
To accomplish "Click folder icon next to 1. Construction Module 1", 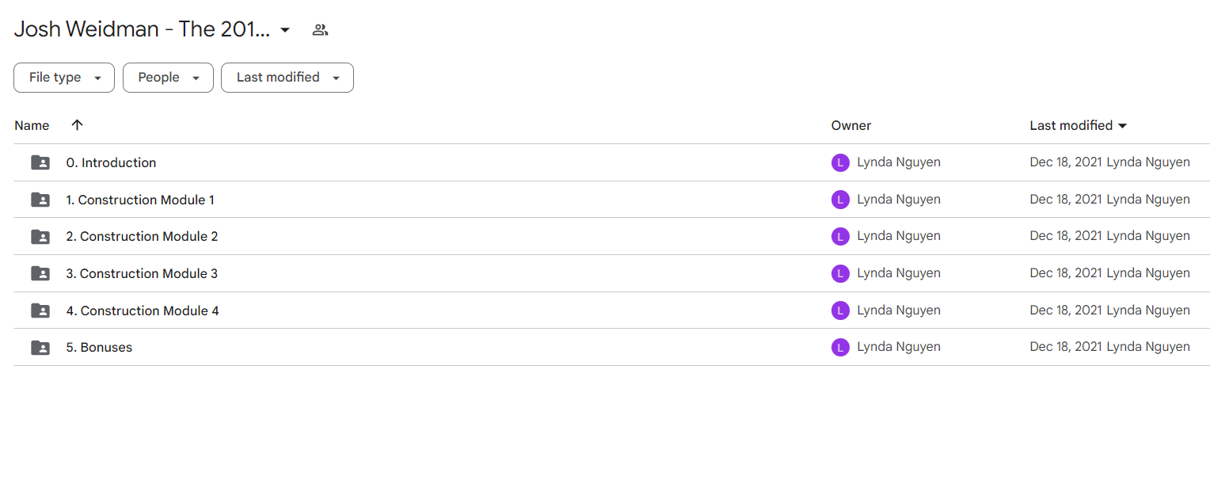I will (40, 200).
